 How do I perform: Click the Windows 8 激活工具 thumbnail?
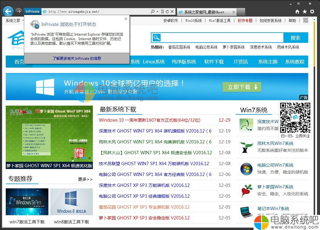pos(71,202)
